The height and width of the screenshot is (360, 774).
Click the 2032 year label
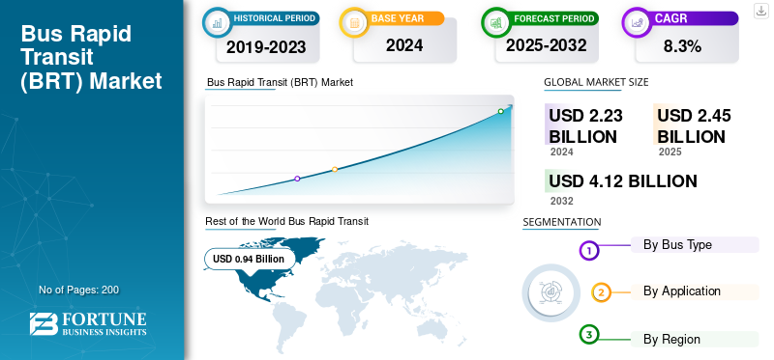[562, 201]
